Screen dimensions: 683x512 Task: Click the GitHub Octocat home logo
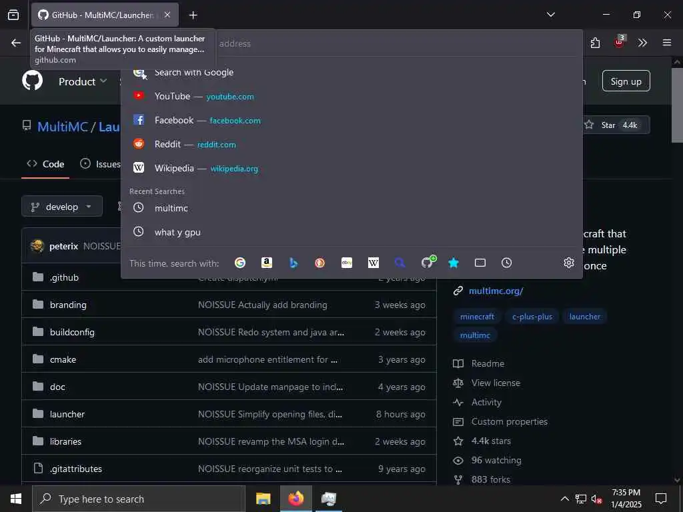pos(32,81)
